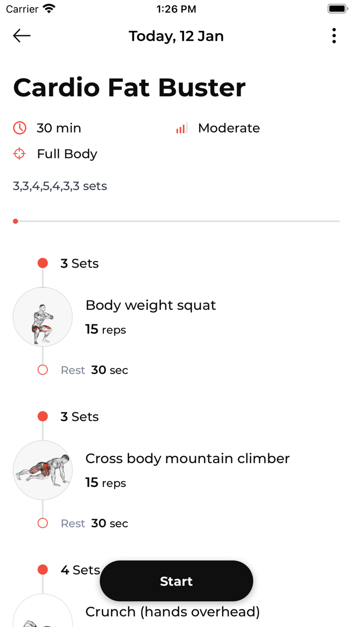353x627 pixels.
Task: Expand the Cross body mountain climber set details
Action: click(79, 416)
